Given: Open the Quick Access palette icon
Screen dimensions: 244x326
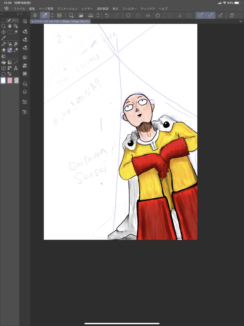Looking at the screenshot, I should tap(25, 21).
